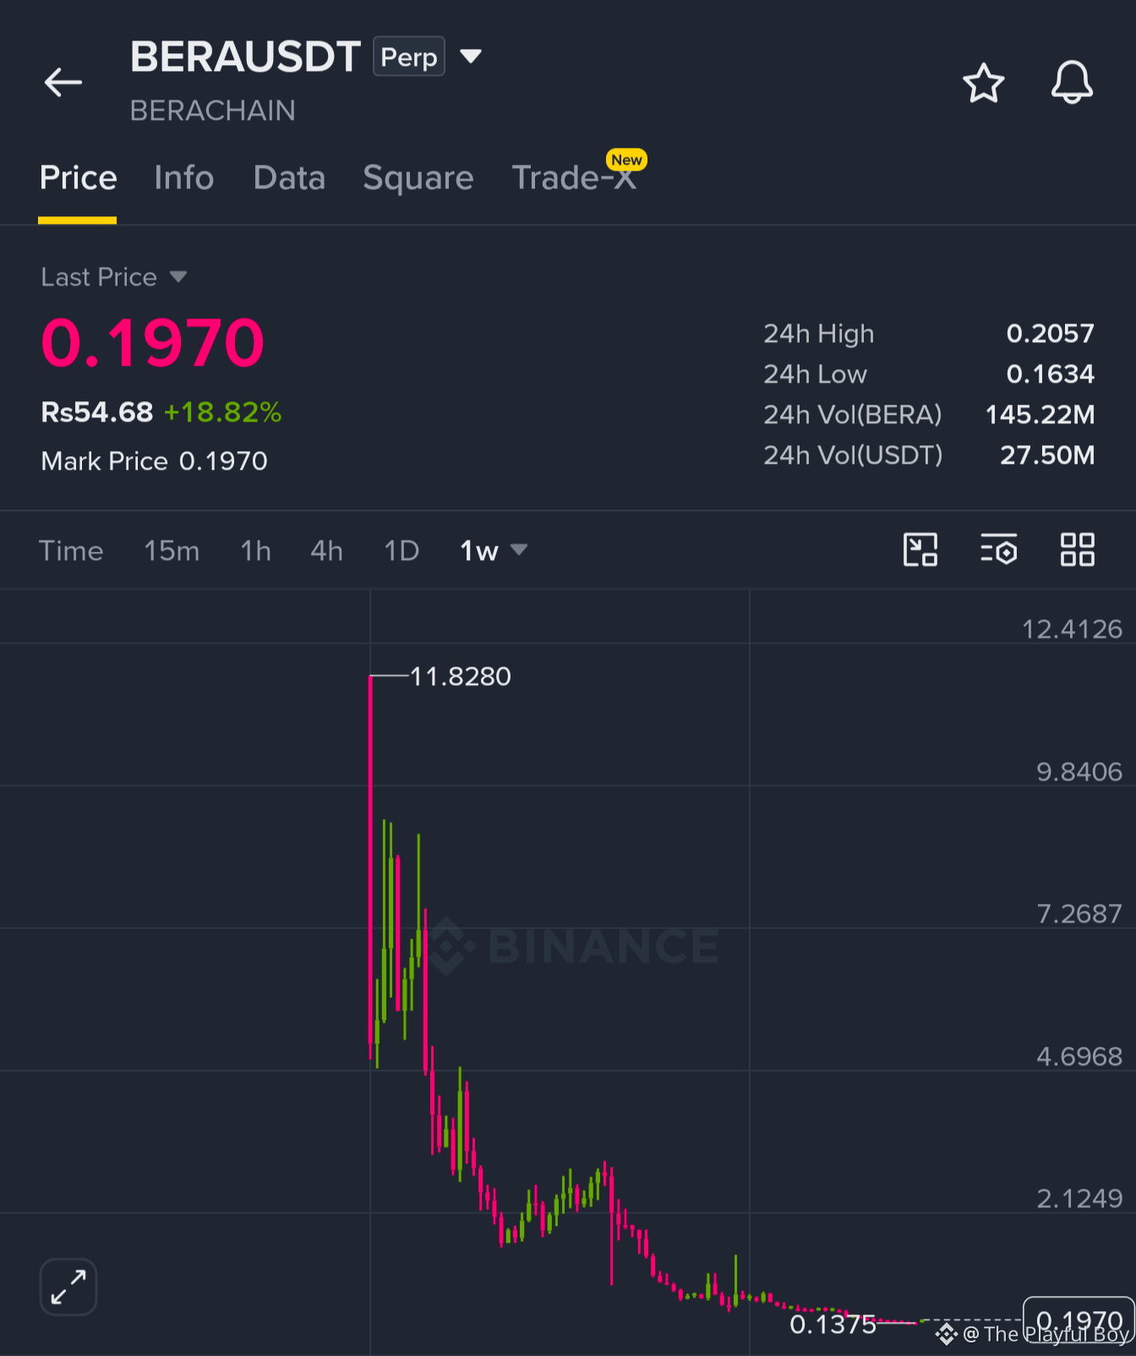Tap the 24h Low value 0.1634
This screenshot has height=1356, width=1136.
[1050, 374]
